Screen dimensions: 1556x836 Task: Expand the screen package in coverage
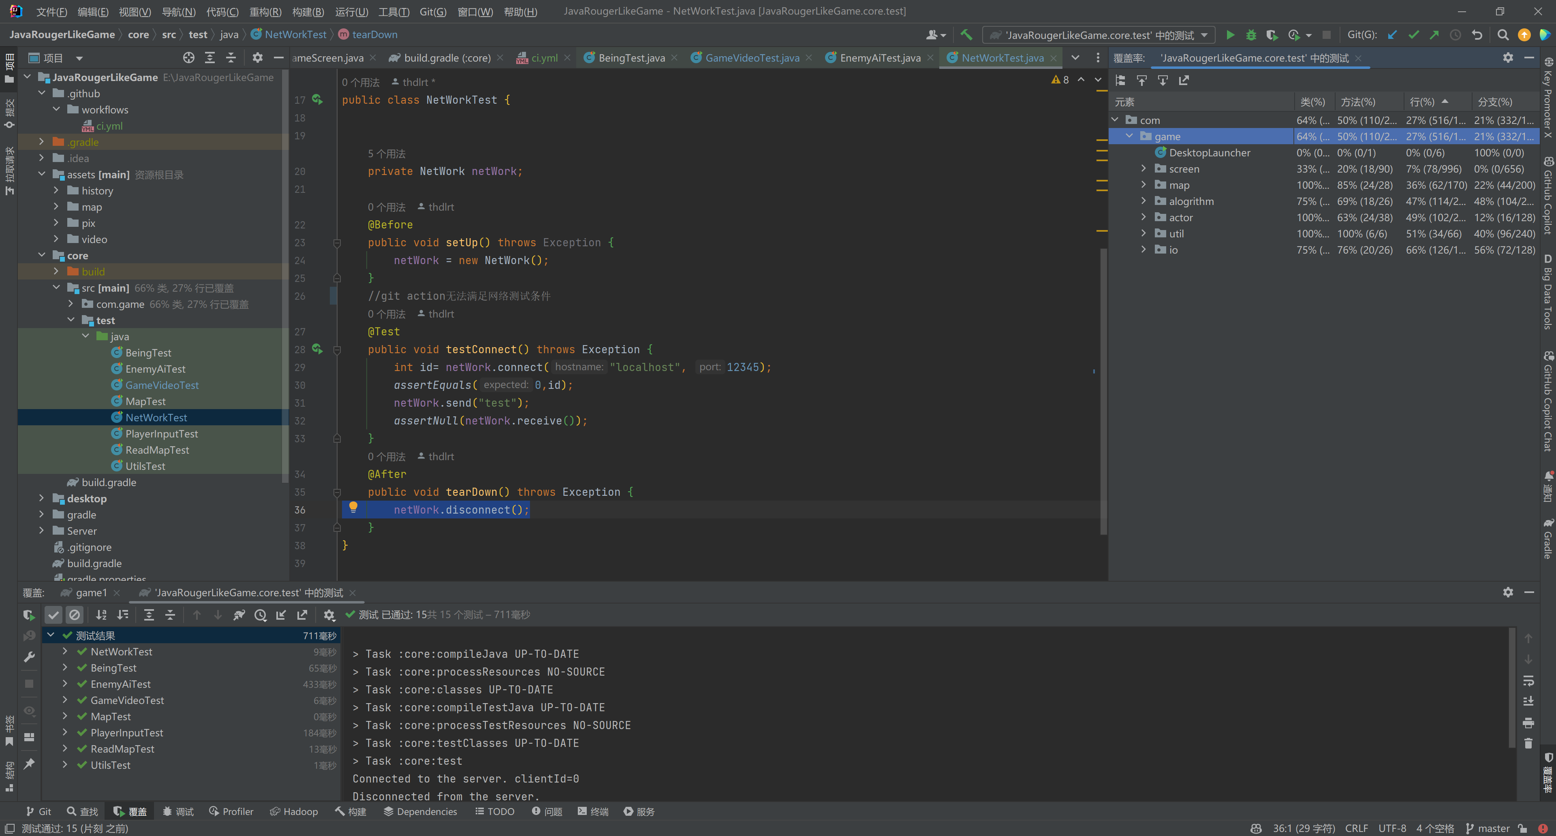pos(1143,169)
